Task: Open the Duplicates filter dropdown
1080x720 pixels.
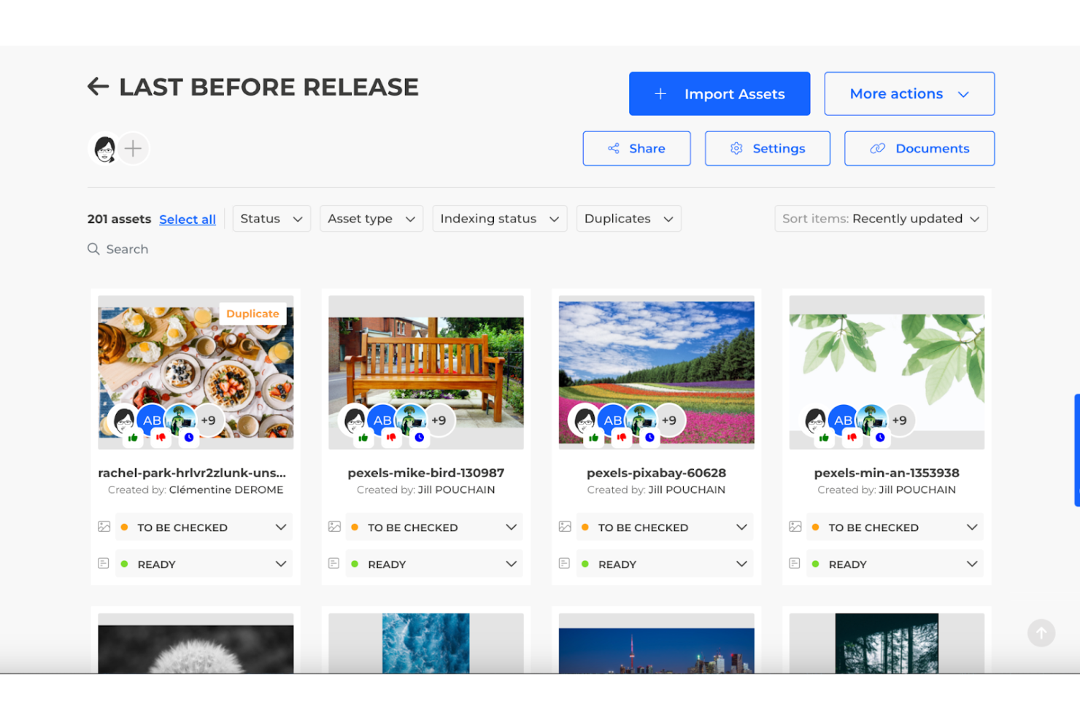Action: coord(629,219)
